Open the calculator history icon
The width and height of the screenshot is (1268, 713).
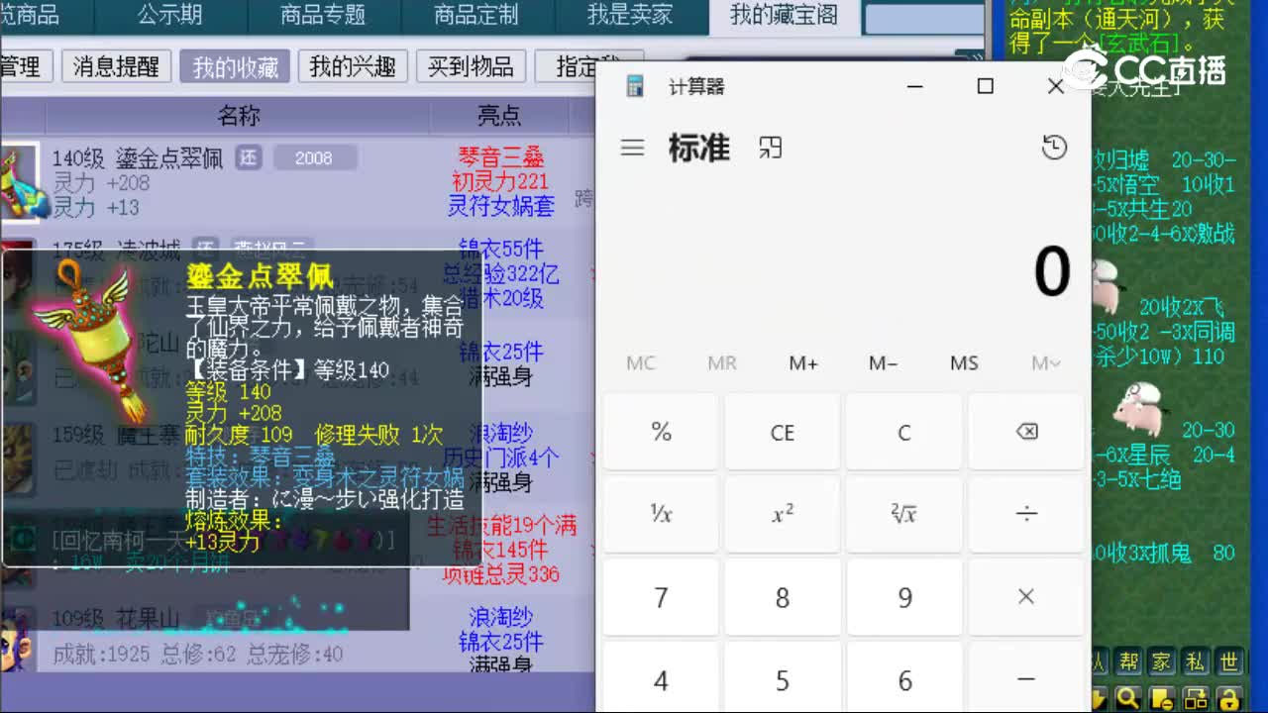(1054, 148)
